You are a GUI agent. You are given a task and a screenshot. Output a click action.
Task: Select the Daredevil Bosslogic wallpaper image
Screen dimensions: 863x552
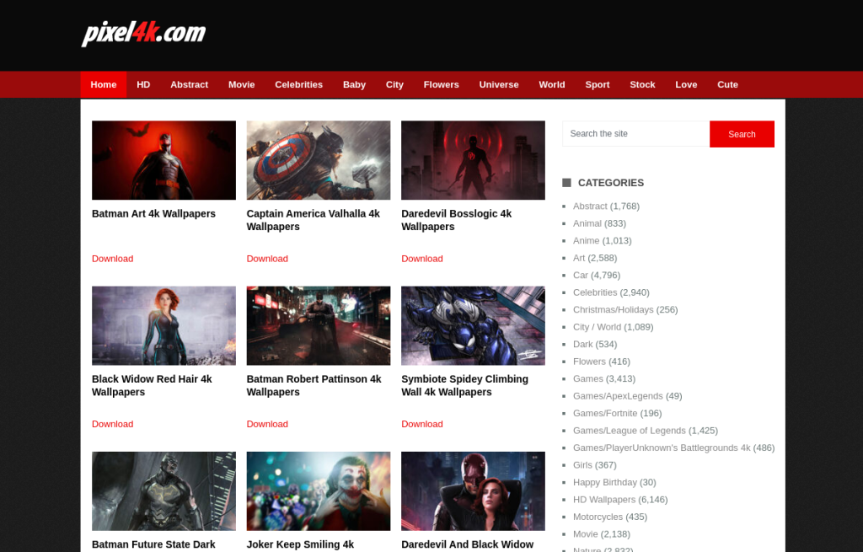pos(473,160)
